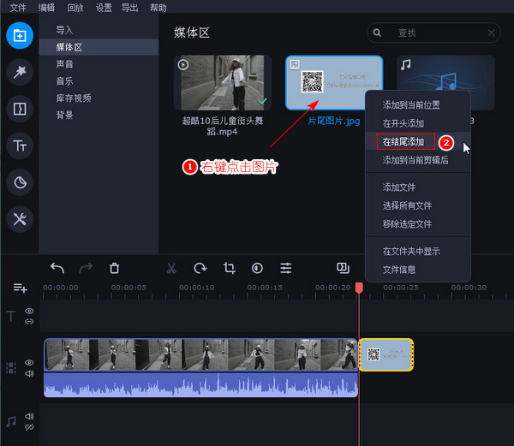Click the red playhead marker handle

[x=359, y=288]
